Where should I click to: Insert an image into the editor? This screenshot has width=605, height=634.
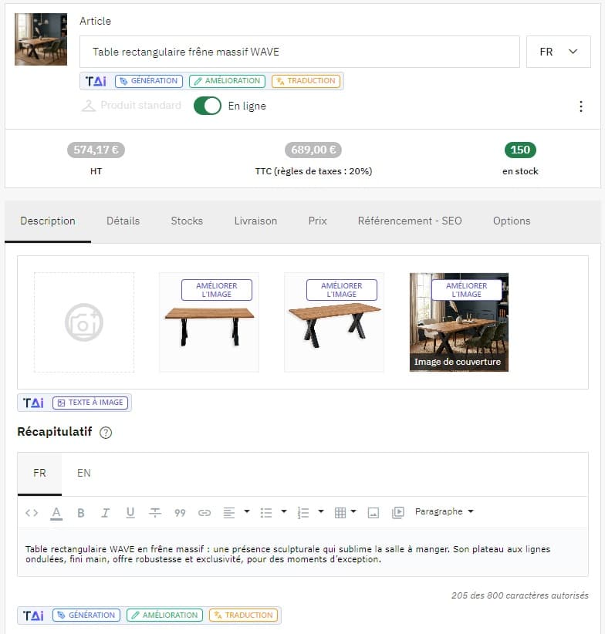[x=373, y=513]
